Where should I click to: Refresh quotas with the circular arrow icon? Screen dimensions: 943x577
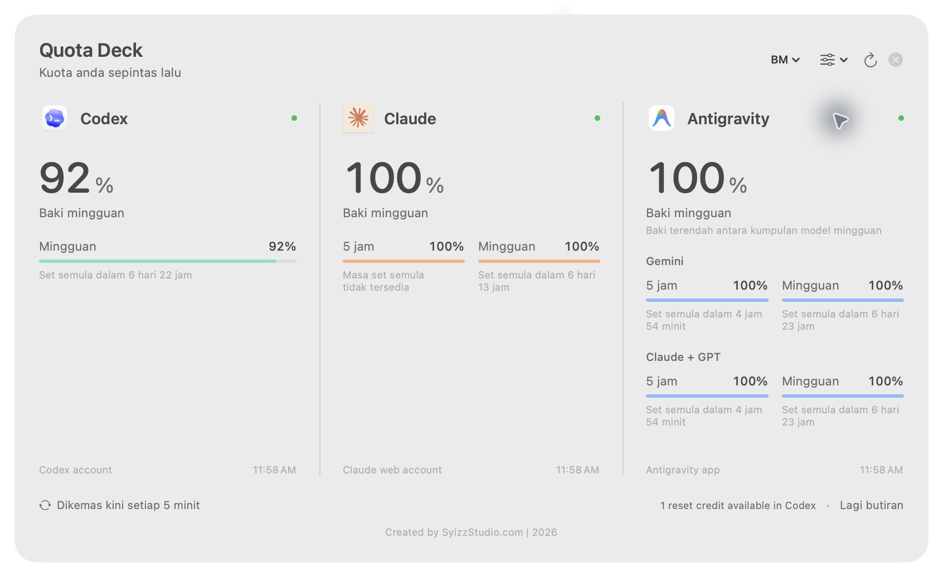coord(871,60)
